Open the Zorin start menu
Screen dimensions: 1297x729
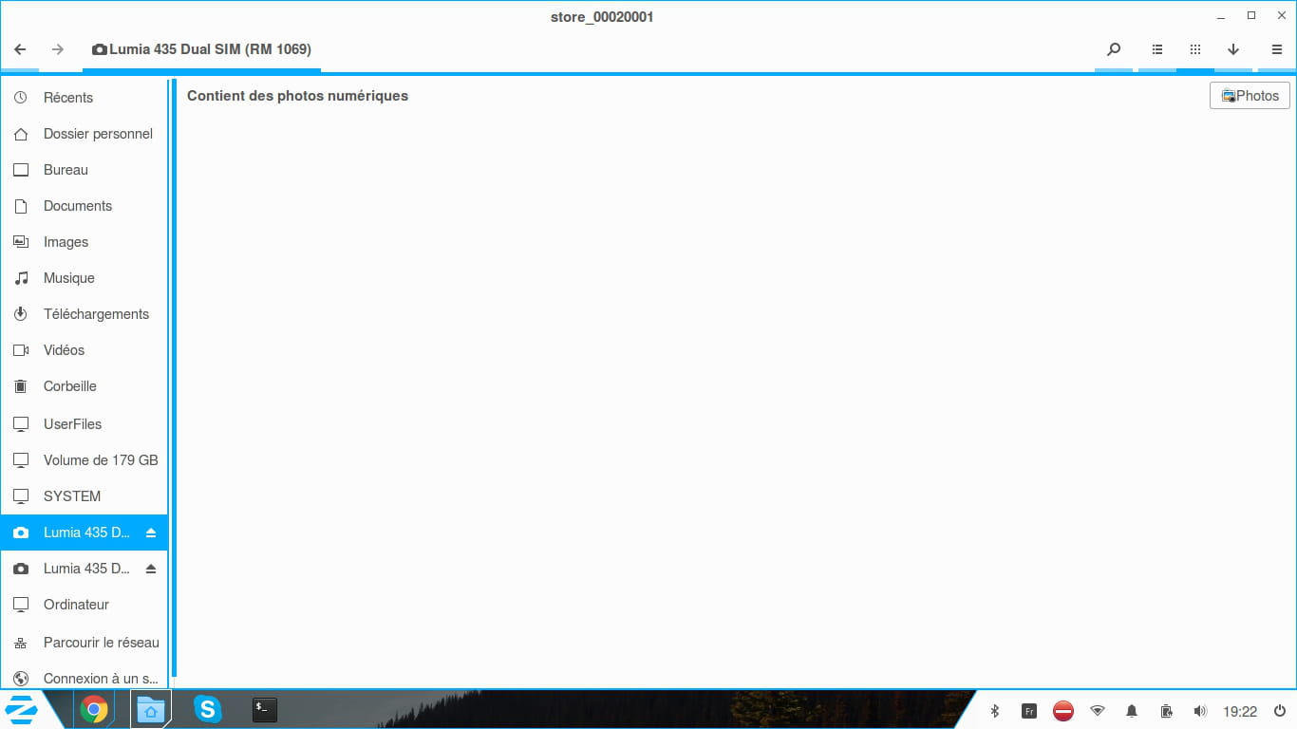pyautogui.click(x=22, y=709)
